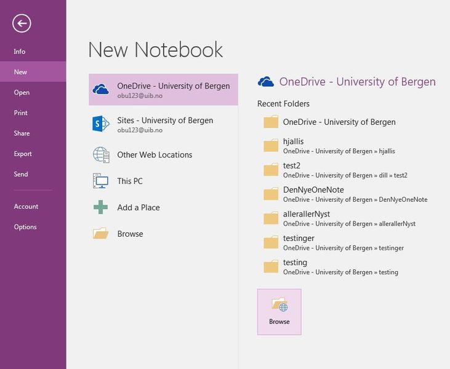Click the folder icon next to hjallis
450x369 pixels.
[x=271, y=146]
